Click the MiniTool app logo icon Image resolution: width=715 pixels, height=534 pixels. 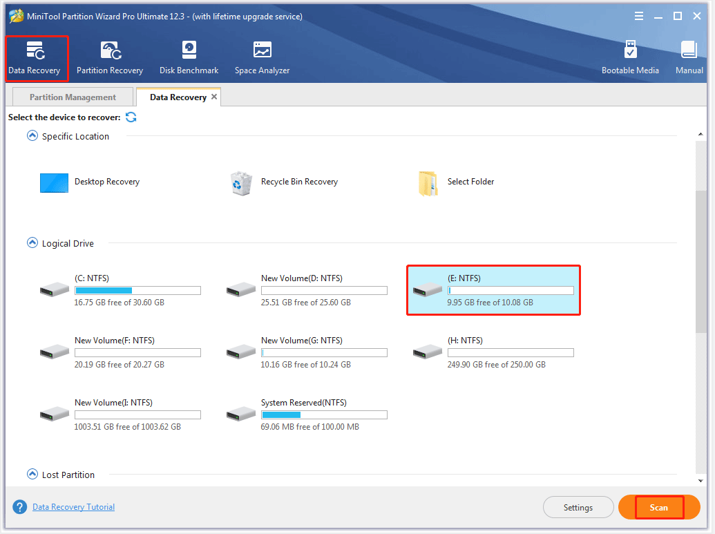pyautogui.click(x=17, y=17)
